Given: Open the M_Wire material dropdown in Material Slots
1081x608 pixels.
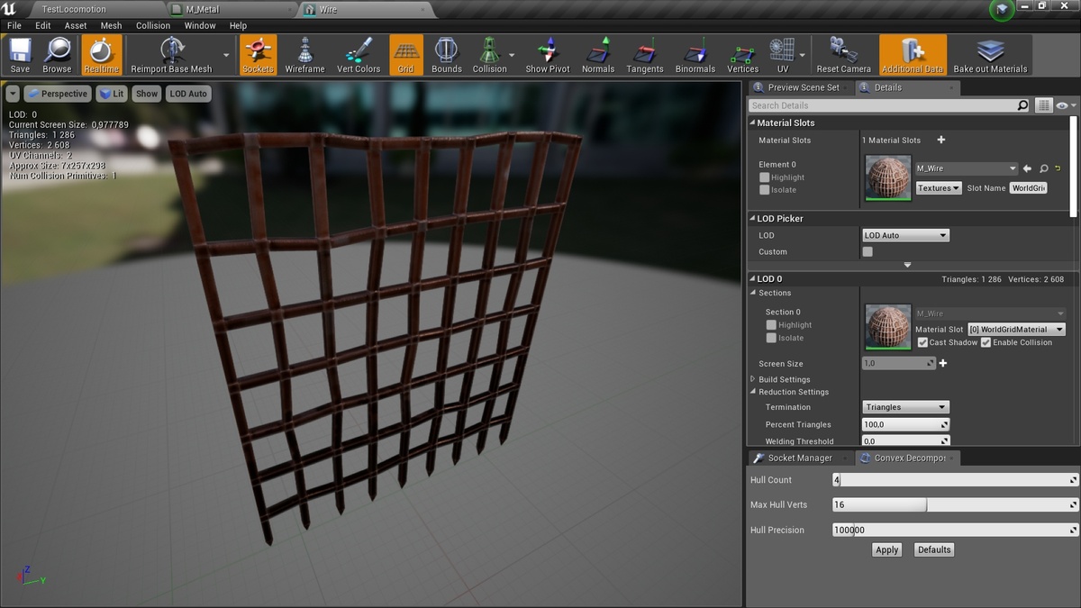Looking at the screenshot, I should pyautogui.click(x=967, y=168).
